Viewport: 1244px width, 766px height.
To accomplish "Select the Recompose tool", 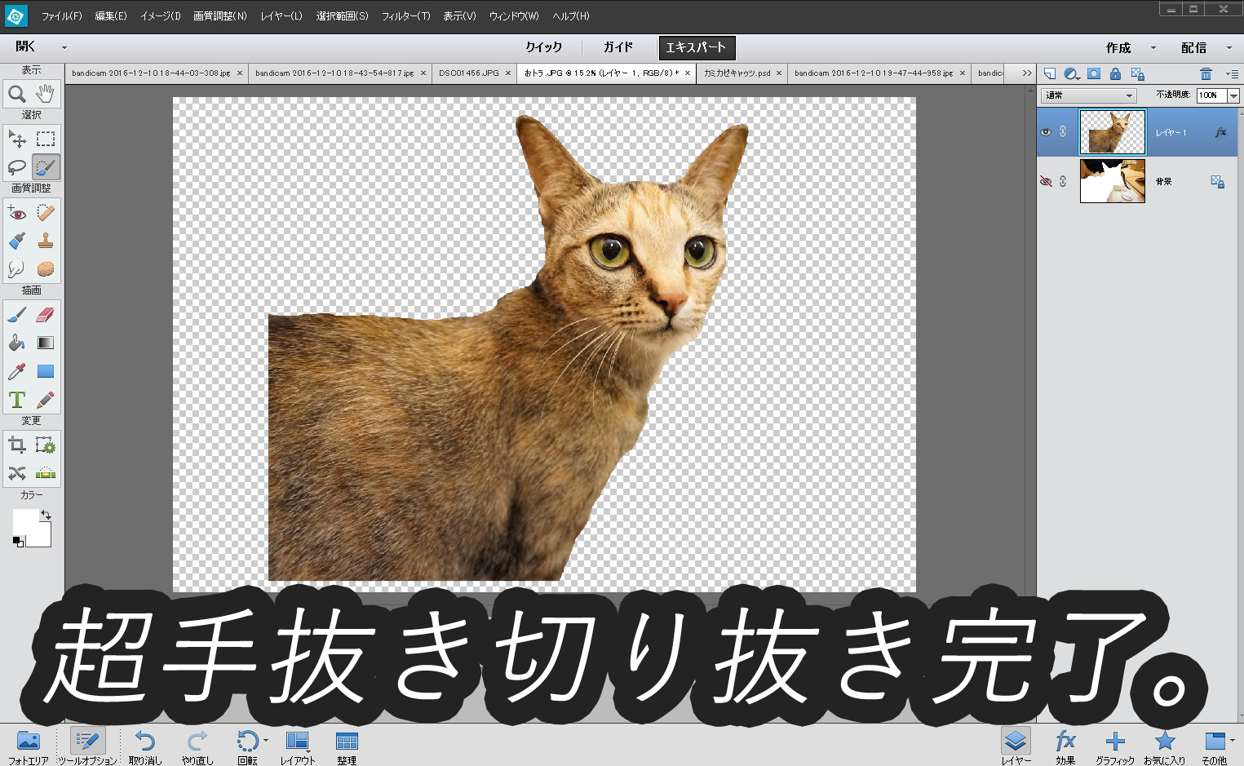I will 46,445.
